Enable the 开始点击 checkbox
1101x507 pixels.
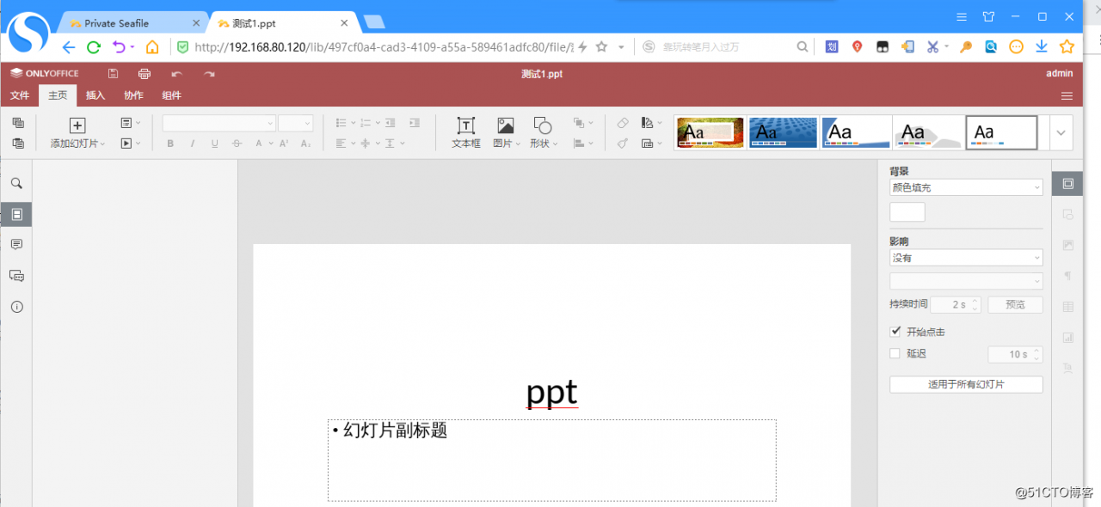coord(895,331)
